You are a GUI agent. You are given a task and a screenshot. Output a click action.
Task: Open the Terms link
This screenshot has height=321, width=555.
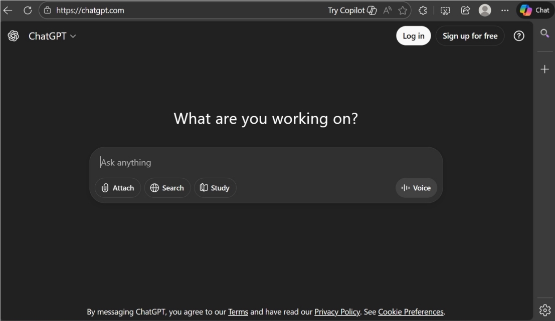point(238,312)
